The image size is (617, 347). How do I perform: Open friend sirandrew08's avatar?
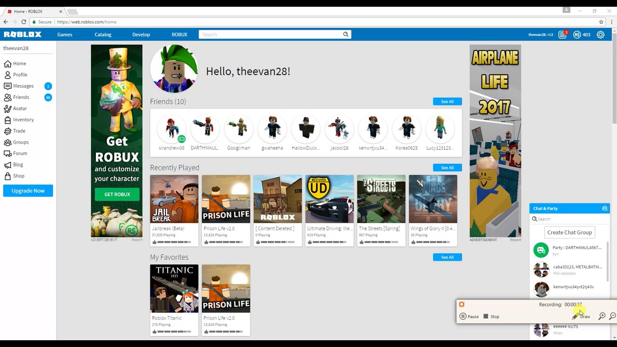coord(172,128)
